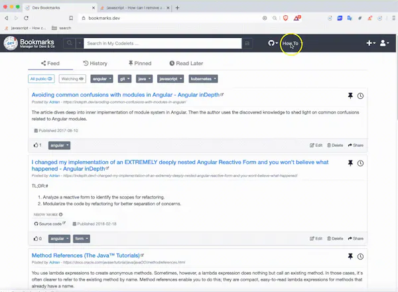Switch to the Pinned tab
This screenshot has height=292, width=398.
tap(140, 63)
